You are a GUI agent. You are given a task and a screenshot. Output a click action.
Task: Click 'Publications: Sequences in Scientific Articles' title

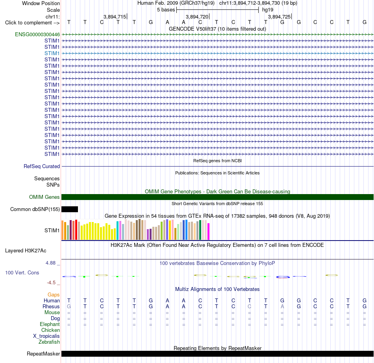(217, 173)
